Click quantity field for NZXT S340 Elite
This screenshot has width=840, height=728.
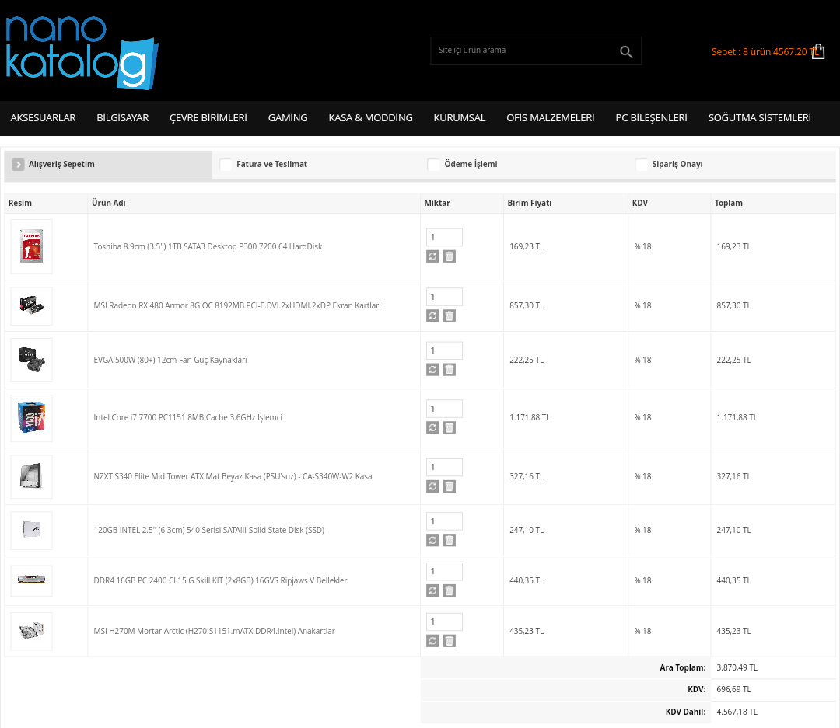(444, 467)
